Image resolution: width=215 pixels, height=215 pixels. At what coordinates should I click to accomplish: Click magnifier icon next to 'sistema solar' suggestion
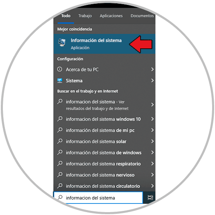click(x=60, y=141)
